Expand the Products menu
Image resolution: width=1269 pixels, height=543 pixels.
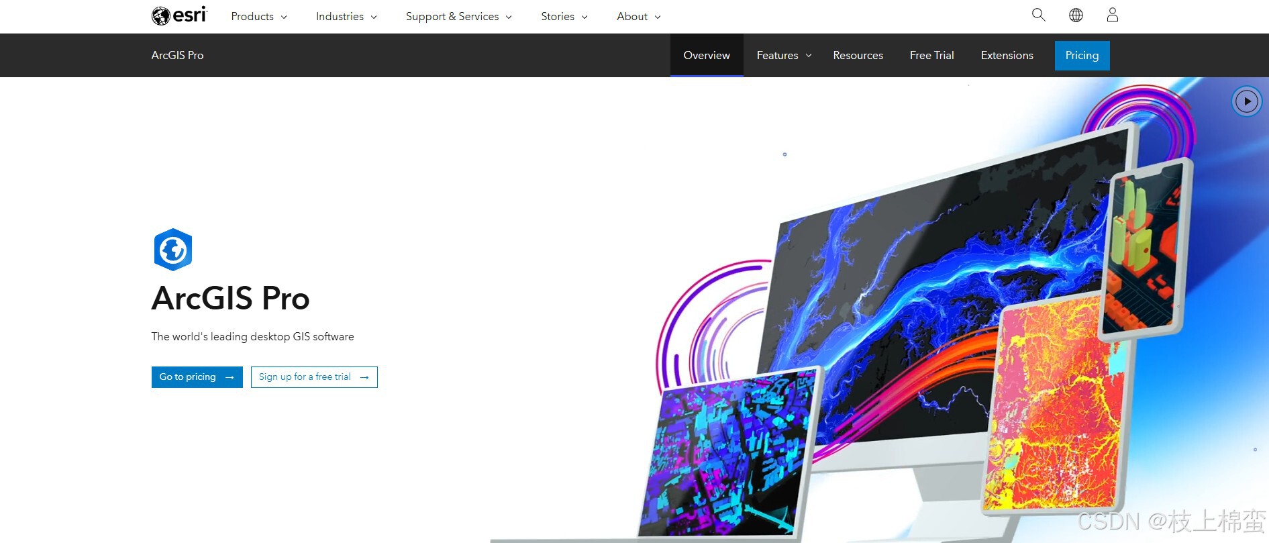(x=259, y=16)
